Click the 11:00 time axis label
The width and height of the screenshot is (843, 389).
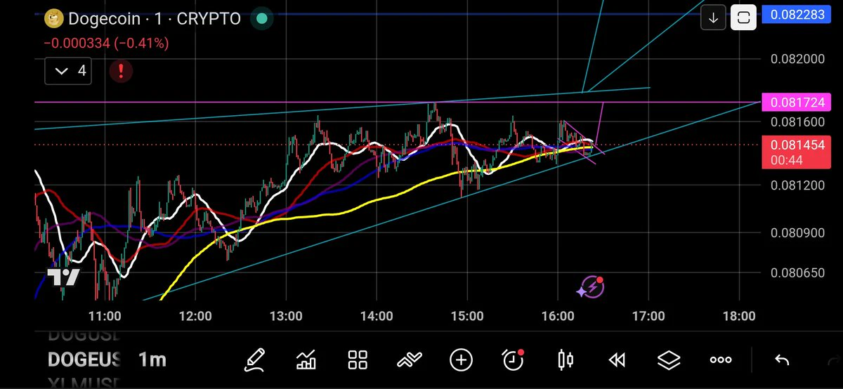(x=105, y=316)
